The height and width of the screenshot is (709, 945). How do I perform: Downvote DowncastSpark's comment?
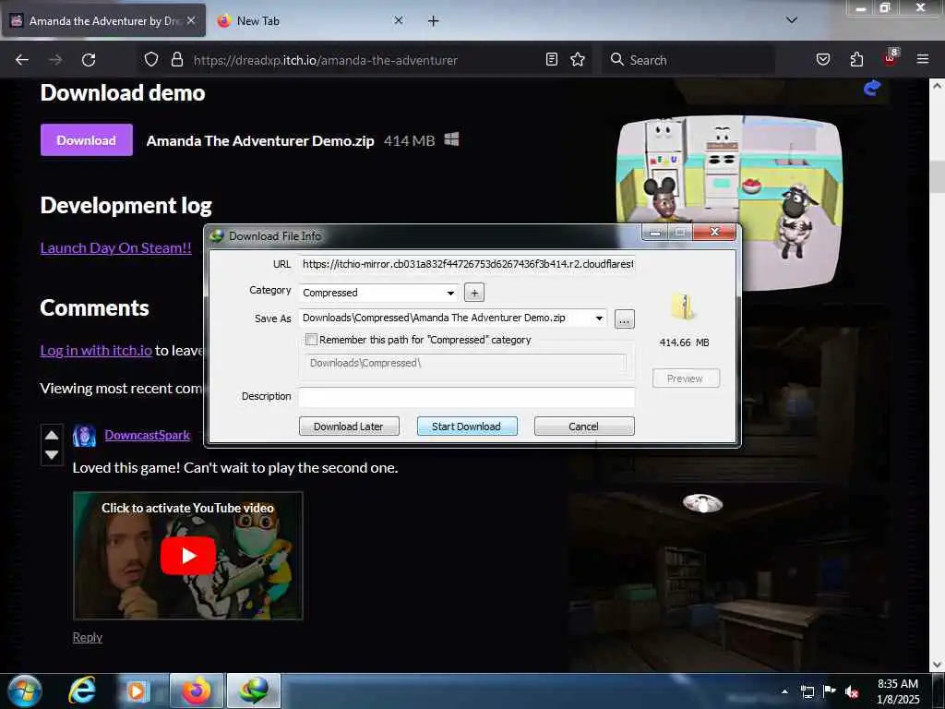(52, 454)
